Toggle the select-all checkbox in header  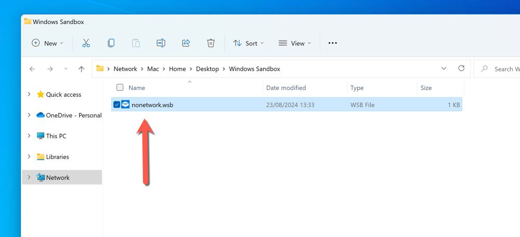click(x=120, y=87)
